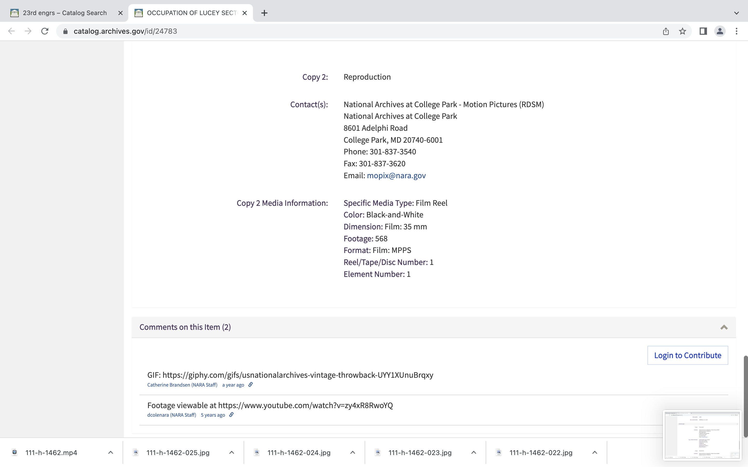The height and width of the screenshot is (467, 748).
Task: Open the browser side panel icon
Action: (x=703, y=31)
